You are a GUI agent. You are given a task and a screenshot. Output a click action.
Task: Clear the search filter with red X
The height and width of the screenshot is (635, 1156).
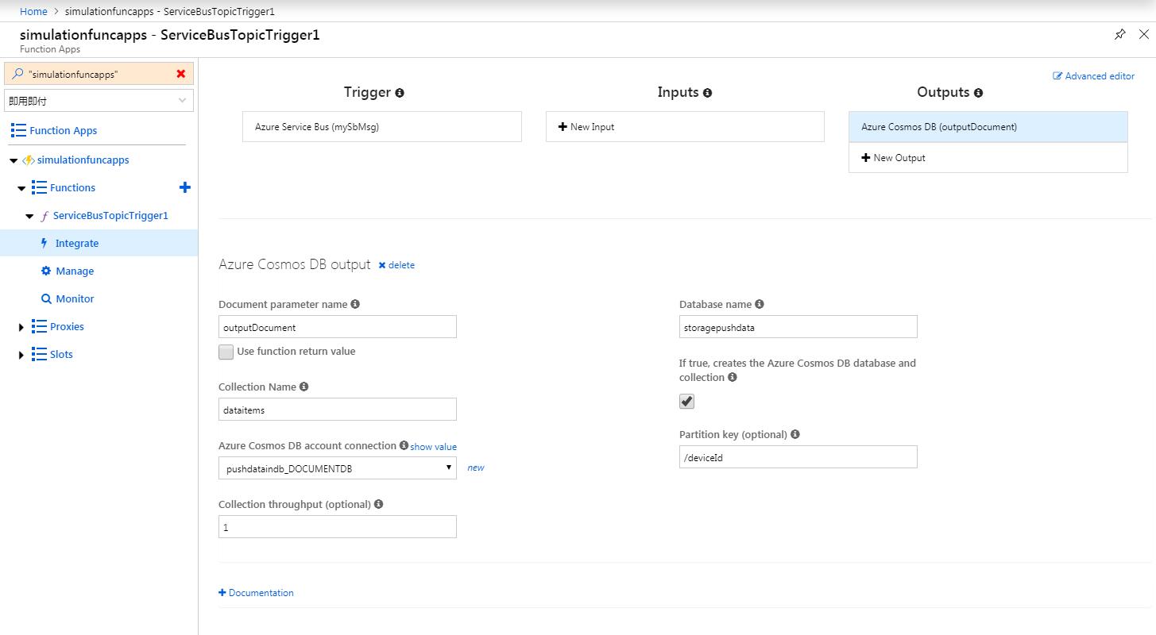click(x=181, y=74)
